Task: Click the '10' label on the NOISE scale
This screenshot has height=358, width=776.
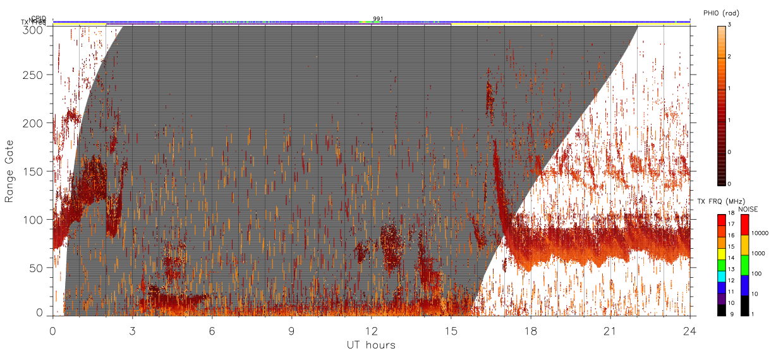Action: click(x=755, y=294)
